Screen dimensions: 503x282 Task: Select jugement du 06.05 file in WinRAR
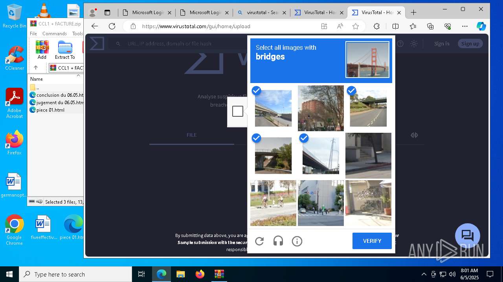point(57,102)
